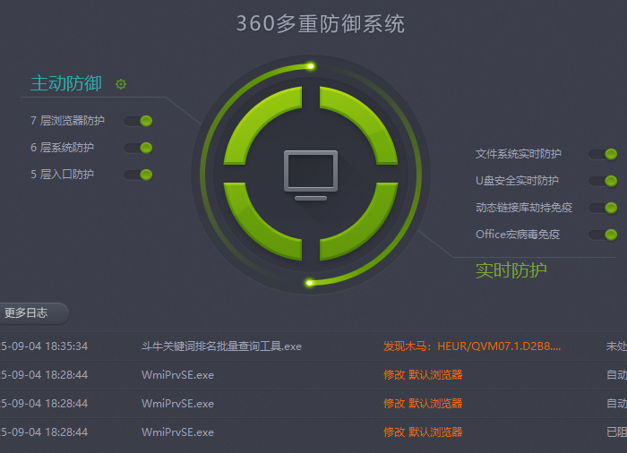Click the 实时防护 section heading
Screen dimensions: 627x453
tap(511, 269)
